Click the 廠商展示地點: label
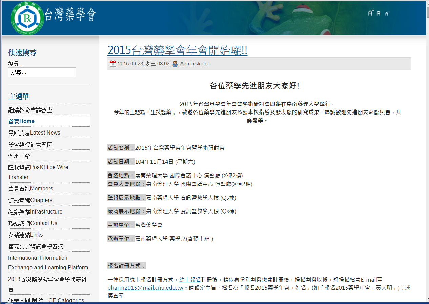This screenshot has width=429, height=304. (x=127, y=211)
